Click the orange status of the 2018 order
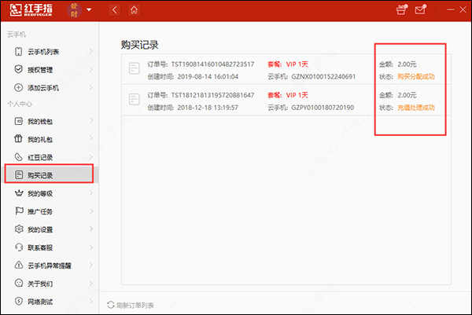The image size is (472, 315). point(416,108)
